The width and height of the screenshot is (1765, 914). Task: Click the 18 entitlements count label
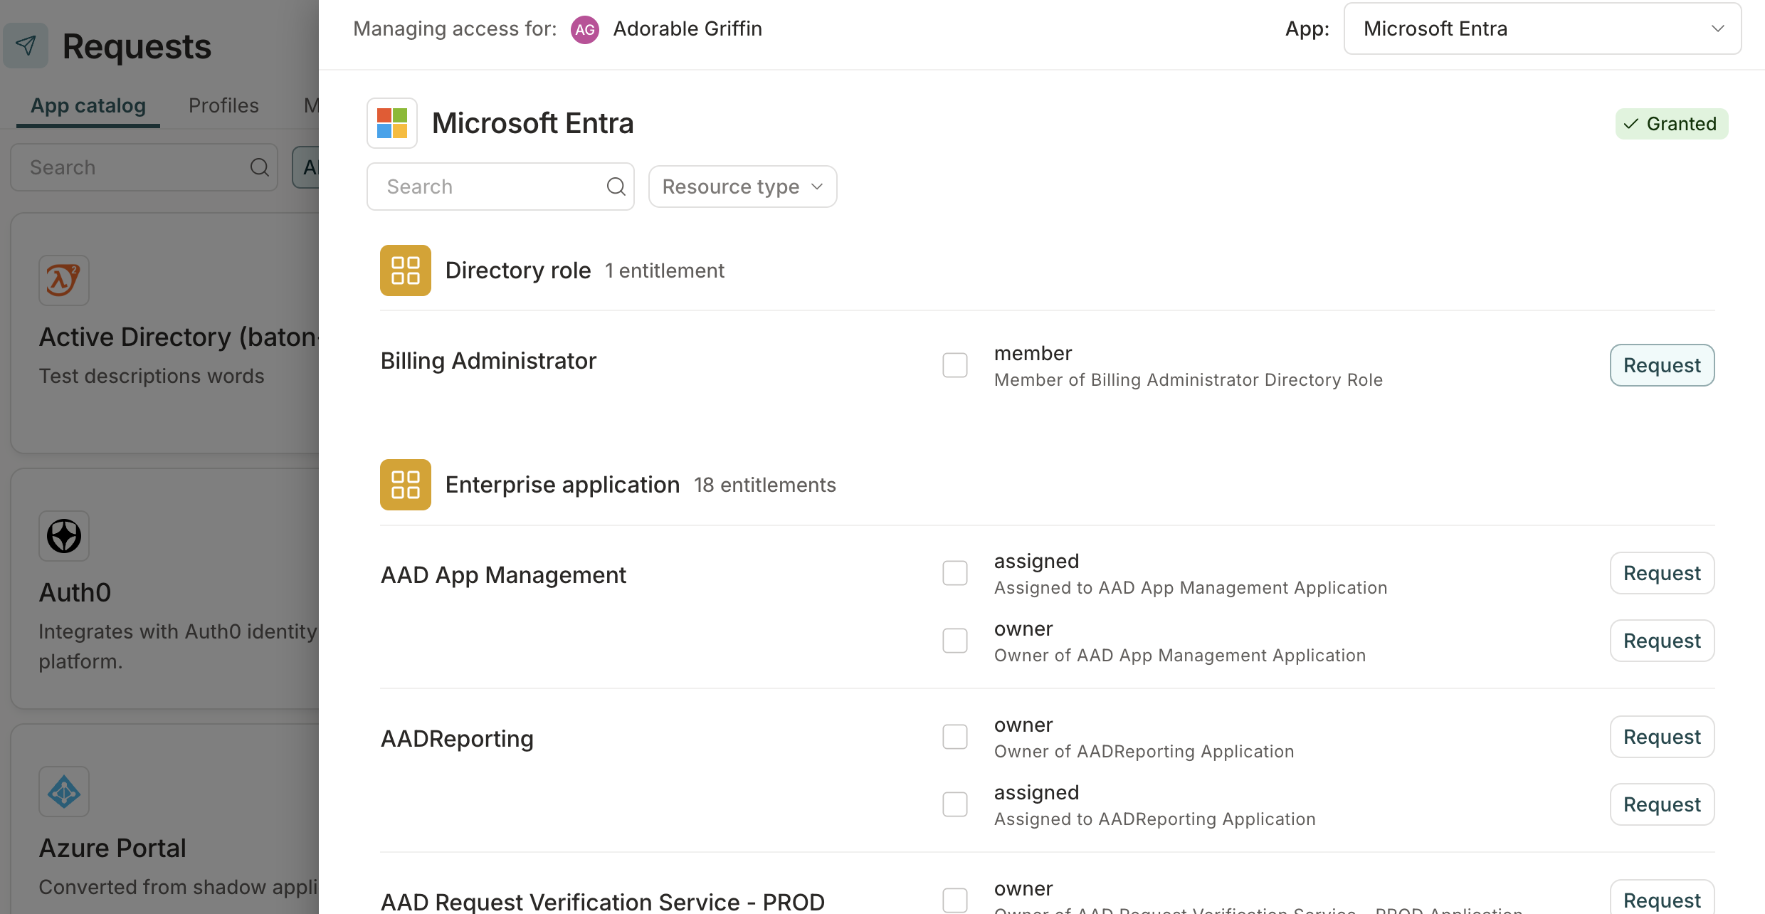[x=765, y=485]
